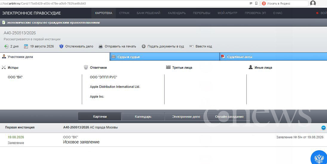Click the printer icon for printing
Screen dimensions: 327x164
(101, 46)
